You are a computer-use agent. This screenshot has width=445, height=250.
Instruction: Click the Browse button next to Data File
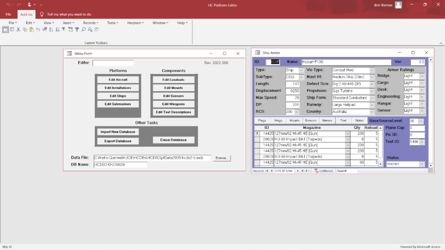[221, 158]
